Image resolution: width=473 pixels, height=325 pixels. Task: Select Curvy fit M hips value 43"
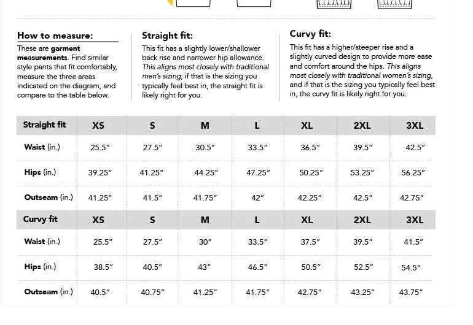point(205,267)
